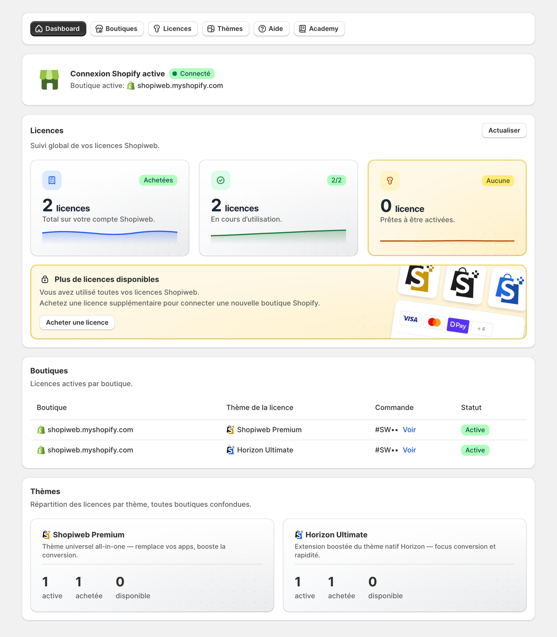Click Shopify bag icon beside Boutique active
The height and width of the screenshot is (637, 557).
click(x=131, y=86)
